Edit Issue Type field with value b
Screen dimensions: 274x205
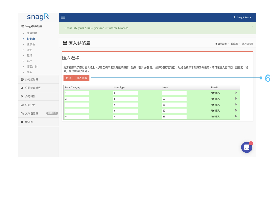[x=125, y=99]
